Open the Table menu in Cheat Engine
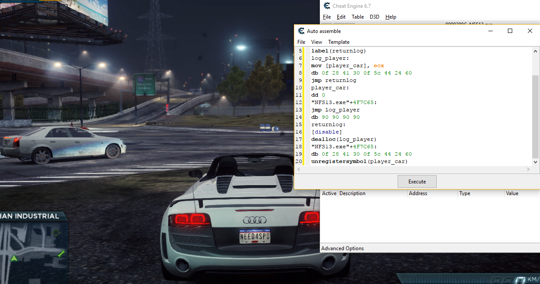The width and height of the screenshot is (540, 284). pos(358,17)
